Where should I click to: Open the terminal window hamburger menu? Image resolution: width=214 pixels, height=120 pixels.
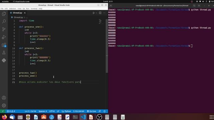[x=199, y=6]
